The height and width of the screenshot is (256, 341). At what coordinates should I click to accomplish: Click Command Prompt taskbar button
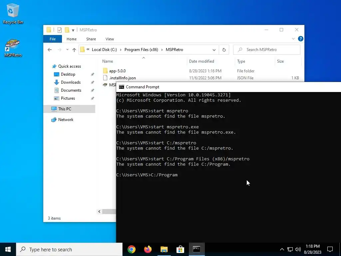(x=196, y=249)
